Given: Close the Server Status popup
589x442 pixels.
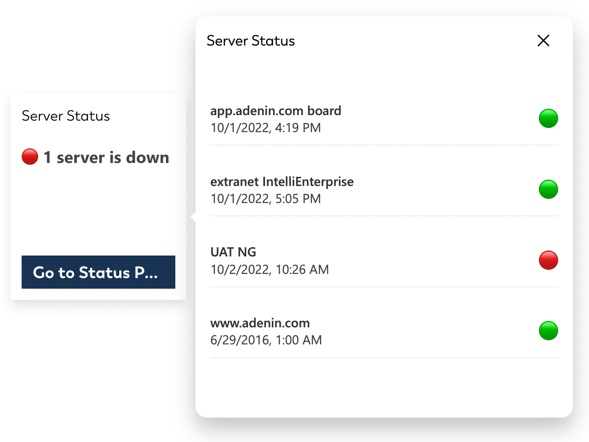Looking at the screenshot, I should [543, 41].
